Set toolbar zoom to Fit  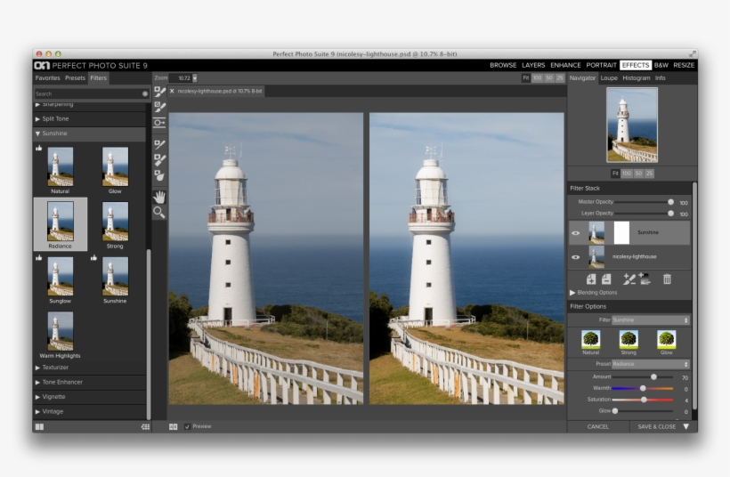click(x=525, y=78)
